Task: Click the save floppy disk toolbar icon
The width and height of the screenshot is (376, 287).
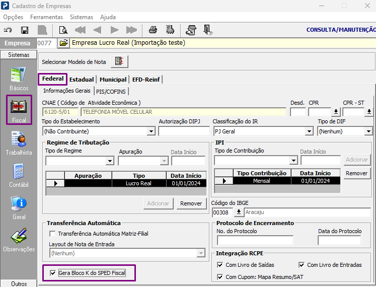Action: coord(25,30)
